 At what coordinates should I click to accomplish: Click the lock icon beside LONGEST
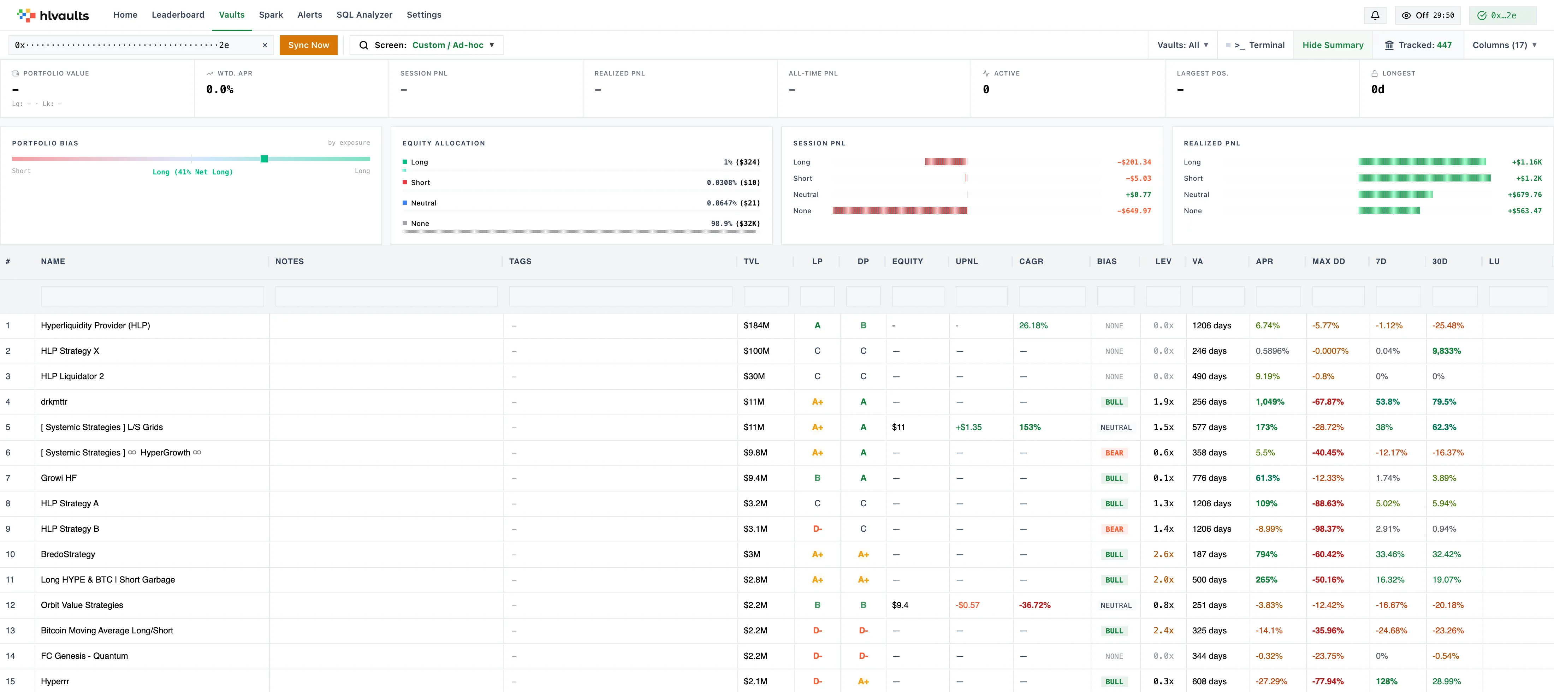click(1375, 73)
